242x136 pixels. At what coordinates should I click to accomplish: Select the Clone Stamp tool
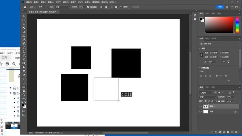[23, 51]
